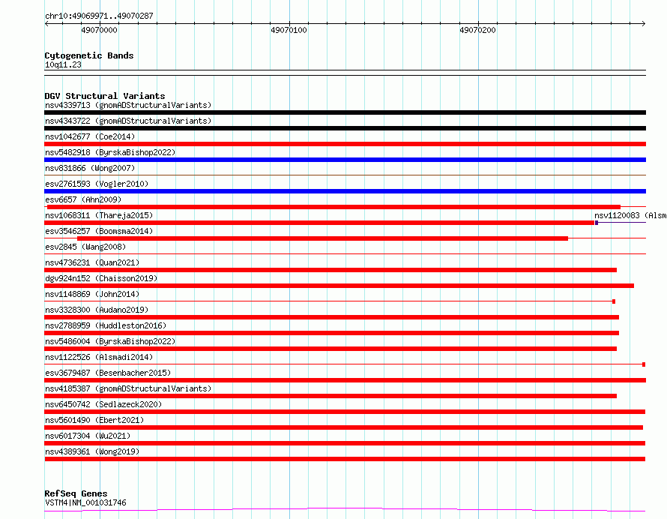Click red bar of nsv1042677 Coe2014
667x519 pixels.
pos(345,144)
